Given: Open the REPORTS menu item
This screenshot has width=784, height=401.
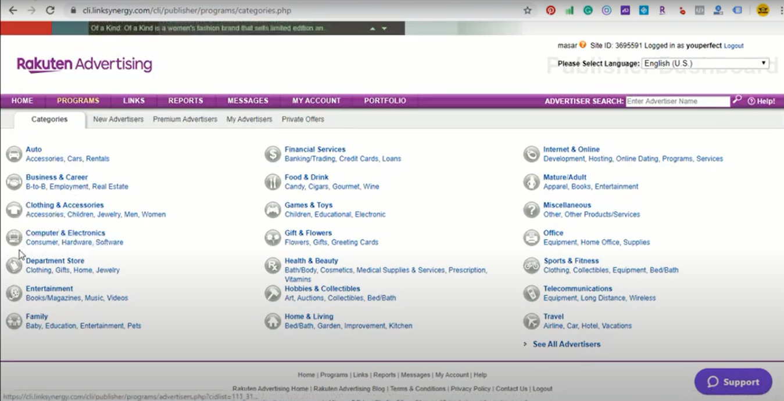Looking at the screenshot, I should [186, 100].
